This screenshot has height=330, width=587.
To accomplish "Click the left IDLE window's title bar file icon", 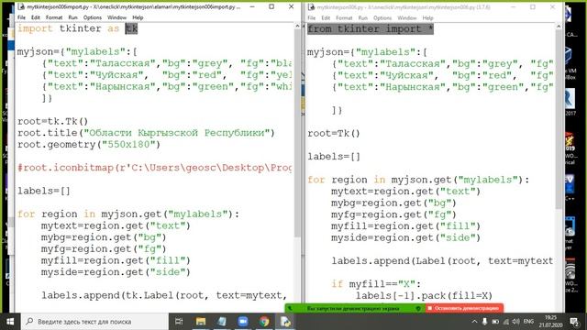I will (21, 6).
